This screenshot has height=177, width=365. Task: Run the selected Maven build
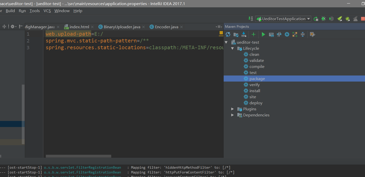click(x=263, y=34)
